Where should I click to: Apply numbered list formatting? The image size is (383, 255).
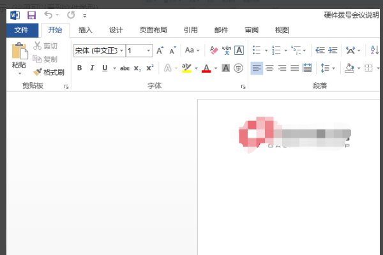point(276,50)
